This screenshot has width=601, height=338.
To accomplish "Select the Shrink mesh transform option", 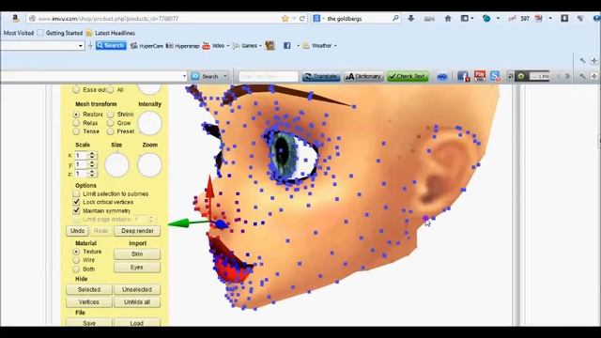I will (x=111, y=115).
